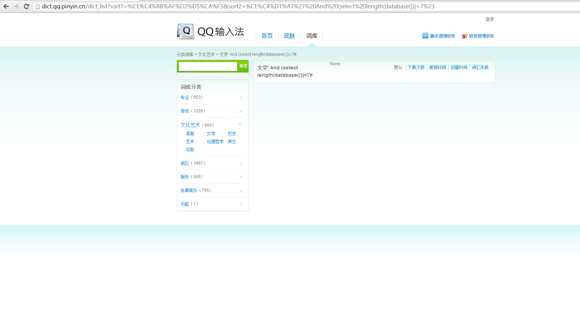Sort by 词汇条数
The width and height of the screenshot is (580, 310).
point(480,67)
